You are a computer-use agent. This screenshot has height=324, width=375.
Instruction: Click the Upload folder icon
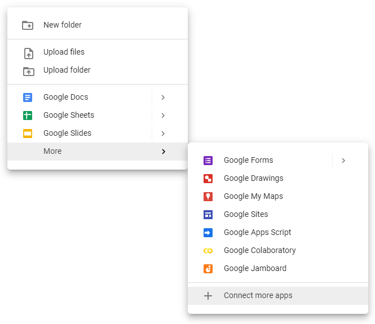click(x=28, y=71)
